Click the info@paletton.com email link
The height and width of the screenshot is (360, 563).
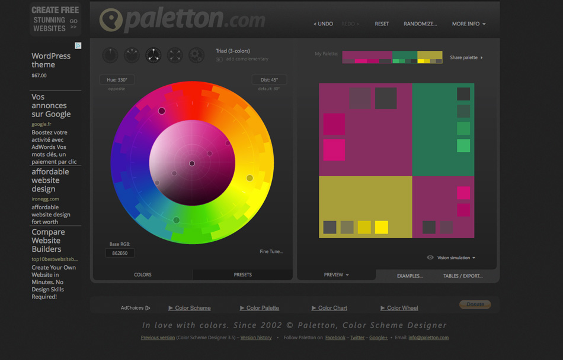click(x=428, y=338)
